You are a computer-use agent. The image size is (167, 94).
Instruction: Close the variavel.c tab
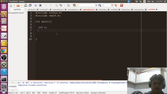point(38,9)
